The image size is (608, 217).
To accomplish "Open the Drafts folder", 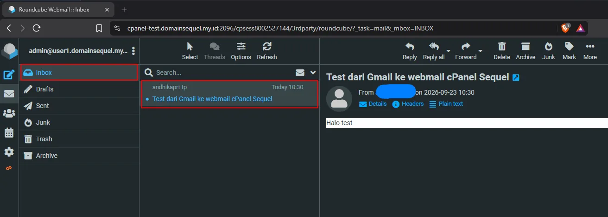I will click(x=79, y=89).
